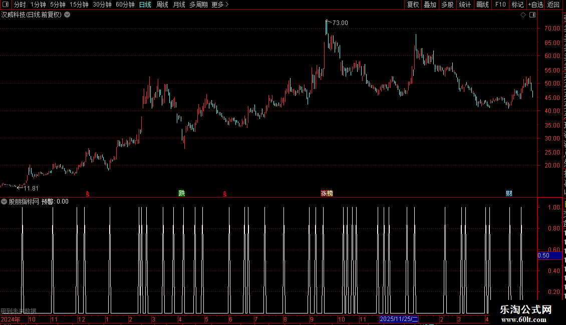Click the 股朋指标网 indicator name
The height and width of the screenshot is (325, 566).
pyautogui.click(x=24, y=201)
